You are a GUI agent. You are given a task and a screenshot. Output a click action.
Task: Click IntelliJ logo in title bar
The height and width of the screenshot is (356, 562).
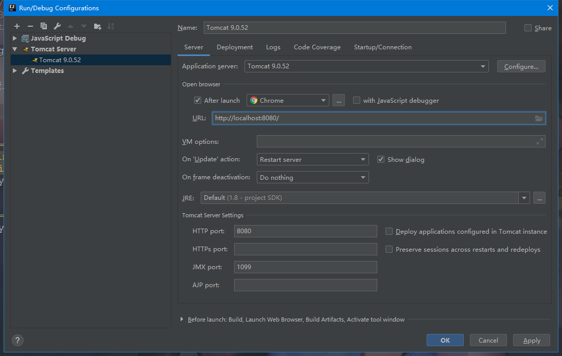[12, 8]
